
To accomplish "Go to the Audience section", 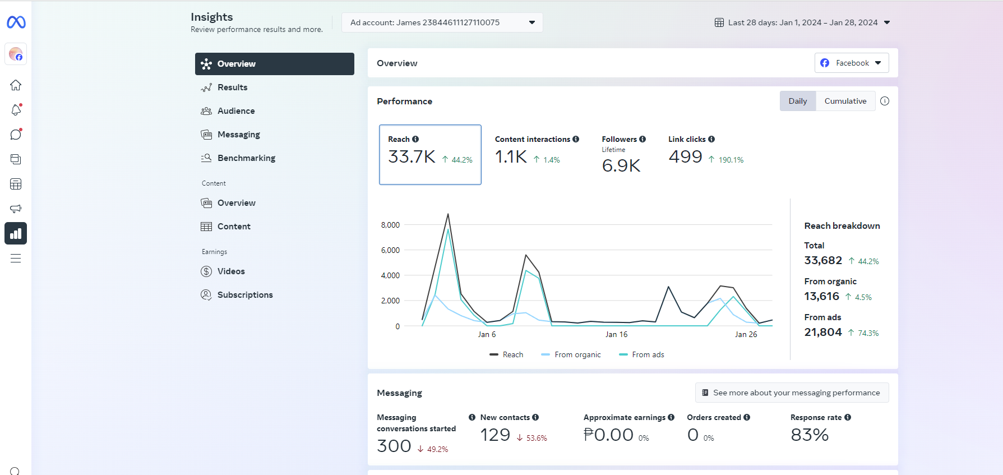I will (236, 111).
